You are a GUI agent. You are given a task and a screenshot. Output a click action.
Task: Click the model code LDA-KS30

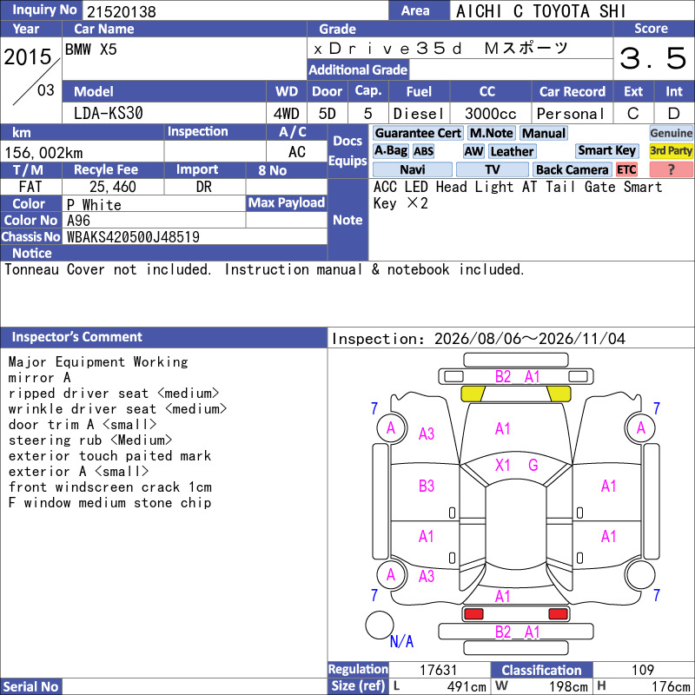[x=108, y=113]
